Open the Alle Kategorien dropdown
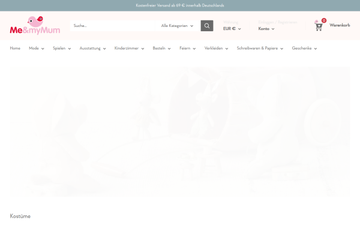360x225 pixels. pyautogui.click(x=177, y=26)
